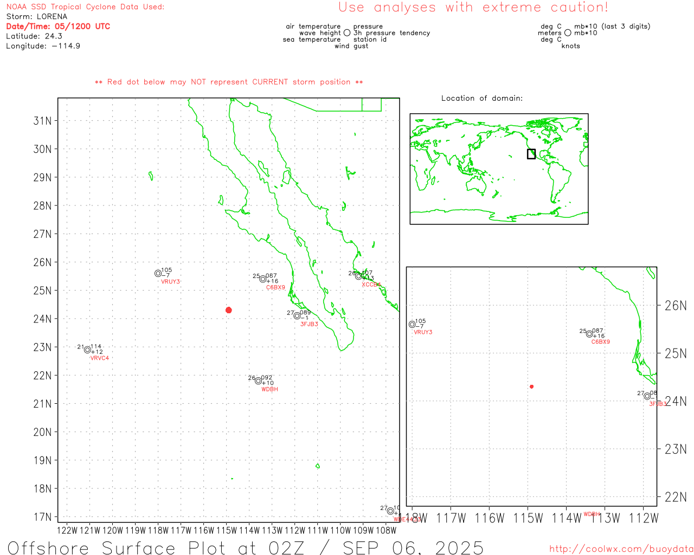Image resolution: width=694 pixels, height=555 pixels.
Task: Select station marker 3FJB3 on main map
Action: pyautogui.click(x=297, y=316)
